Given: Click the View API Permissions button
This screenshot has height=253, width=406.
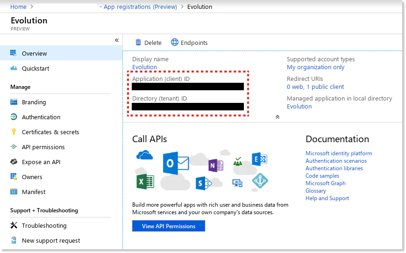Looking at the screenshot, I should (x=169, y=226).
